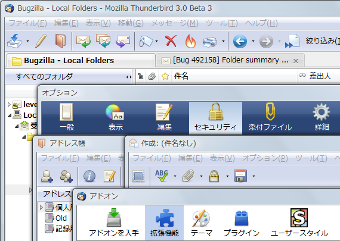Click Save floppy icon in compose window
This screenshot has height=241, width=340.
(x=240, y=176)
